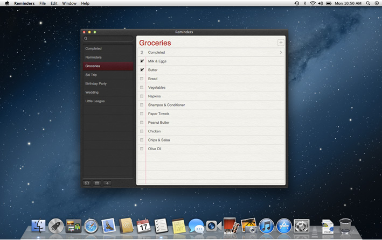Add a new list using sidebar plus button
This screenshot has width=382, height=240.
[107, 183]
